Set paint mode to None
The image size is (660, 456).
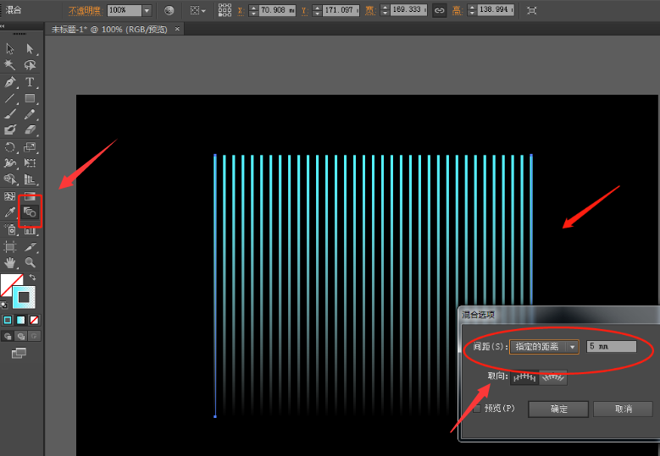34,321
